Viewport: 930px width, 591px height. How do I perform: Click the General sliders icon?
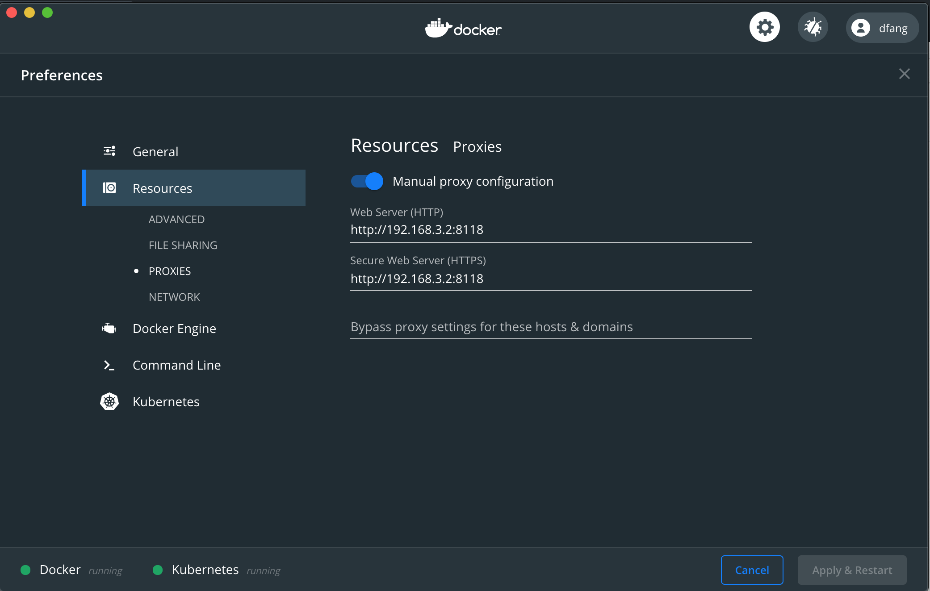tap(109, 151)
